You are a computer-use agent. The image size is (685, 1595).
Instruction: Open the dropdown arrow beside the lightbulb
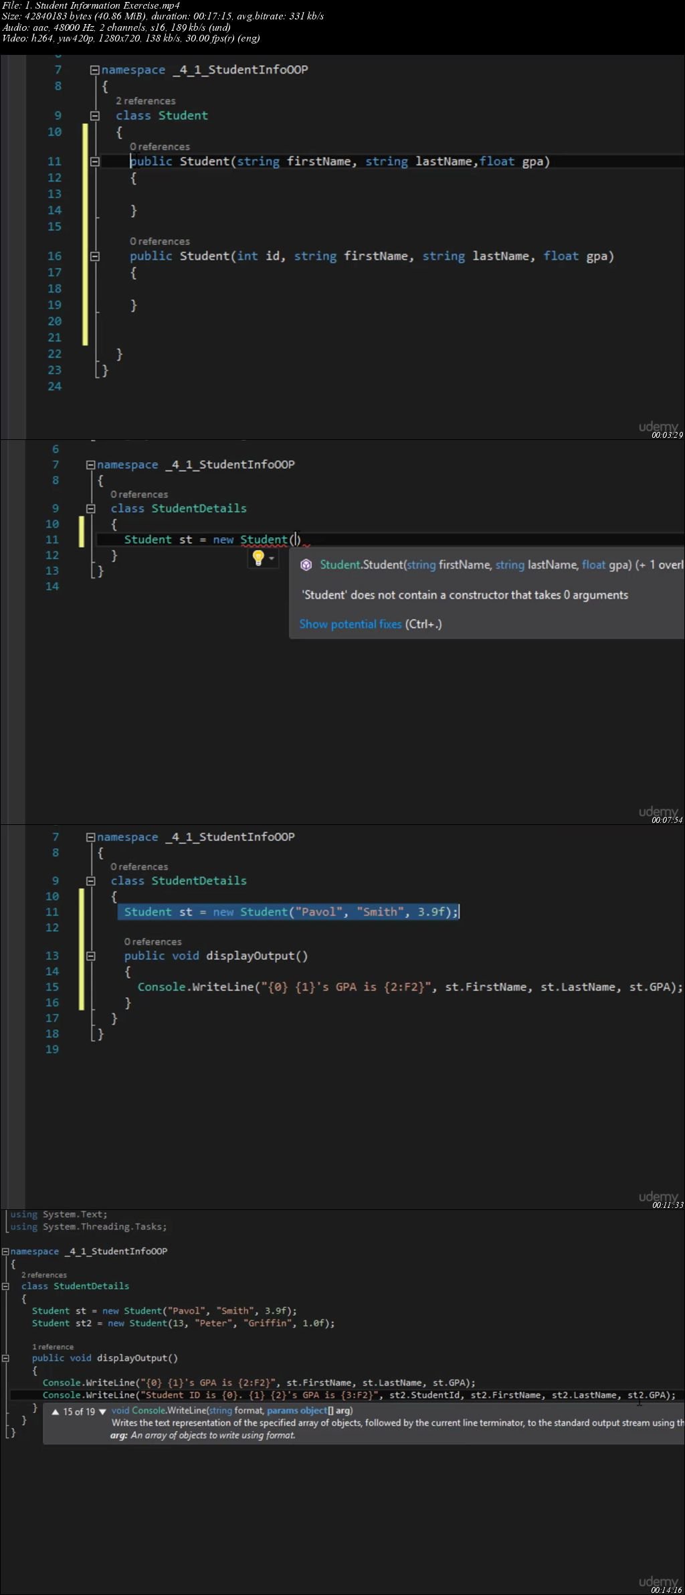tap(272, 558)
